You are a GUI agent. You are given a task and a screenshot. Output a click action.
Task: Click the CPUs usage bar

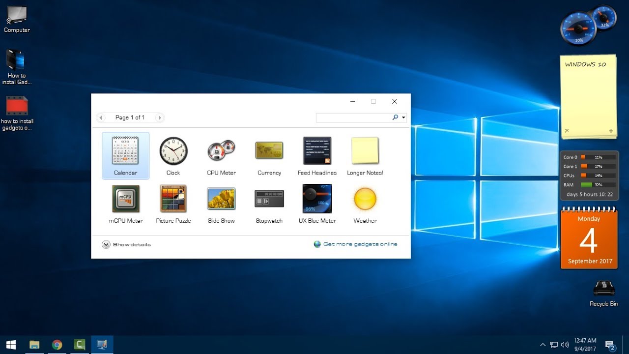[x=598, y=176]
